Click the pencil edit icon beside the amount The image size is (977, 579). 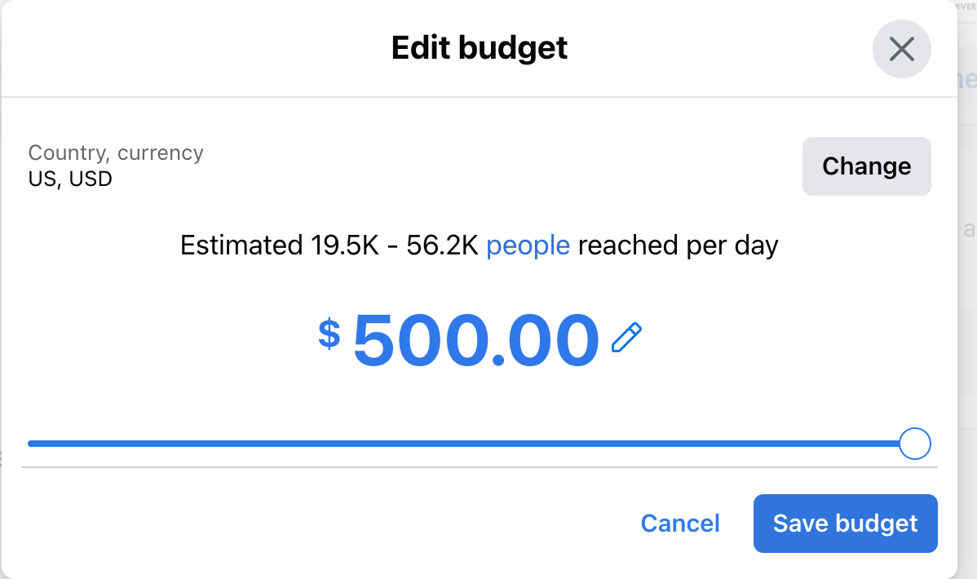click(626, 337)
